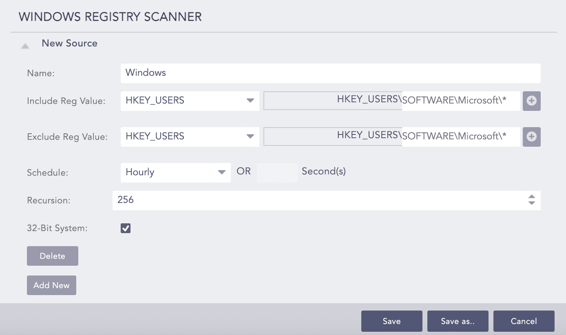The width and height of the screenshot is (566, 335).
Task: Click the New Source heading
Action: click(x=70, y=44)
